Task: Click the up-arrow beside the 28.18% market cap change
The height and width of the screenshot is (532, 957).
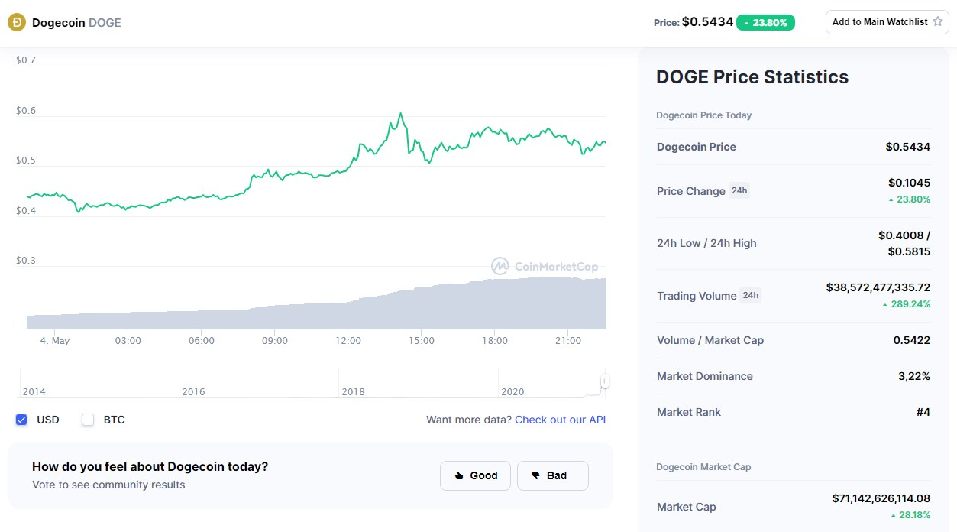Action: coord(892,516)
